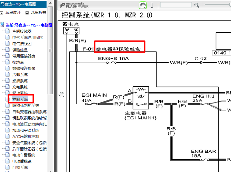
Task: Open A/C压缩机控制 in the tree
Action: pyautogui.click(x=26, y=137)
